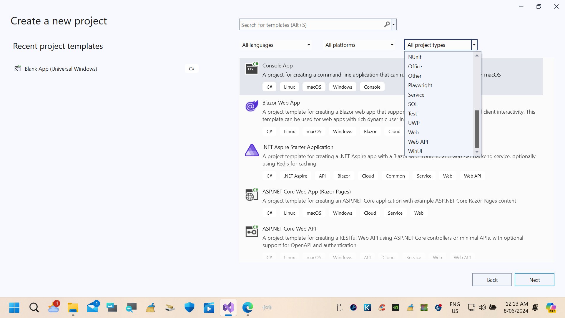Click the dropdown scroll up arrow

[x=477, y=55]
